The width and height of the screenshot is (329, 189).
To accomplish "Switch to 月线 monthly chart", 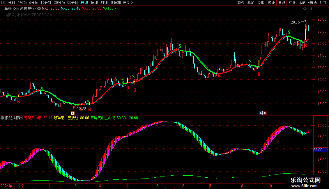I will 104,3.
